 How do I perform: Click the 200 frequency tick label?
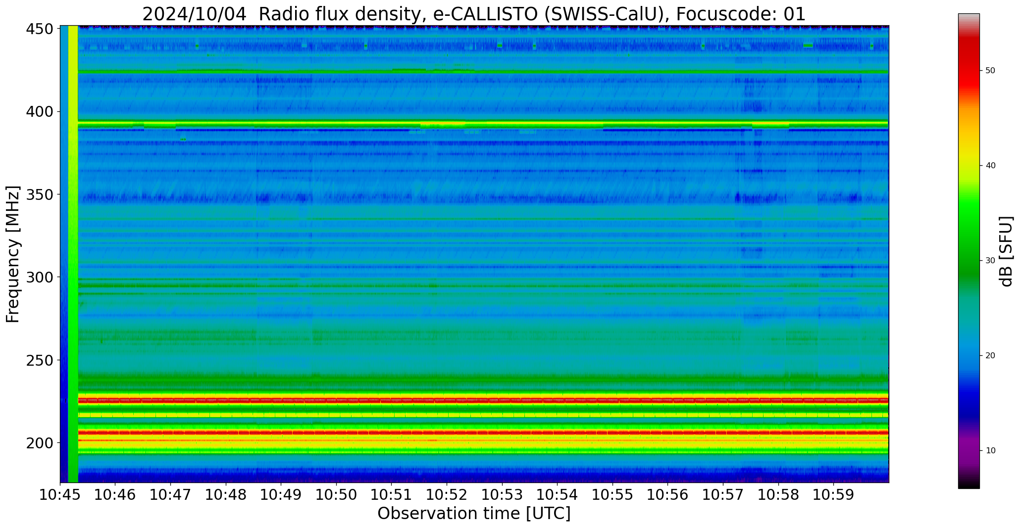coord(39,442)
